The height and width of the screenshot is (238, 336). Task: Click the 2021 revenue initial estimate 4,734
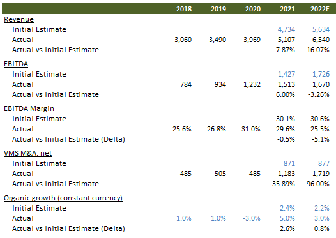pos(286,29)
